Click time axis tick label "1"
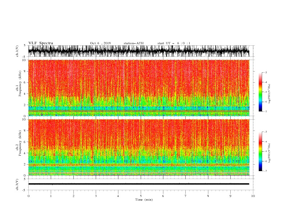Viewport: 285px width, 220px height. [51, 196]
